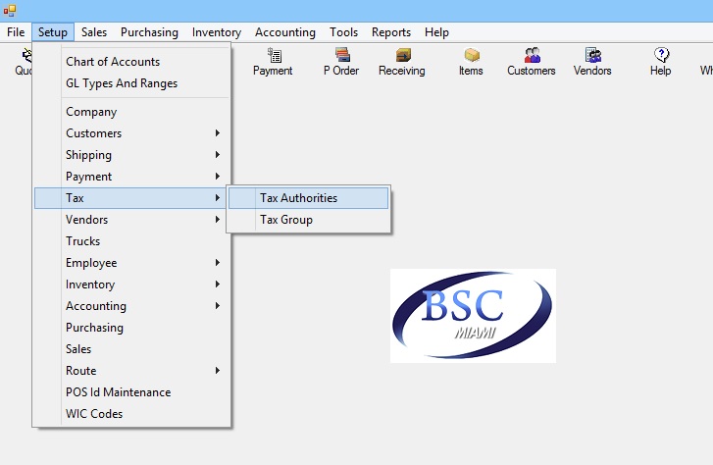This screenshot has width=713, height=465.
Task: Choose Trucks in the Setup menu
Action: pyautogui.click(x=131, y=241)
